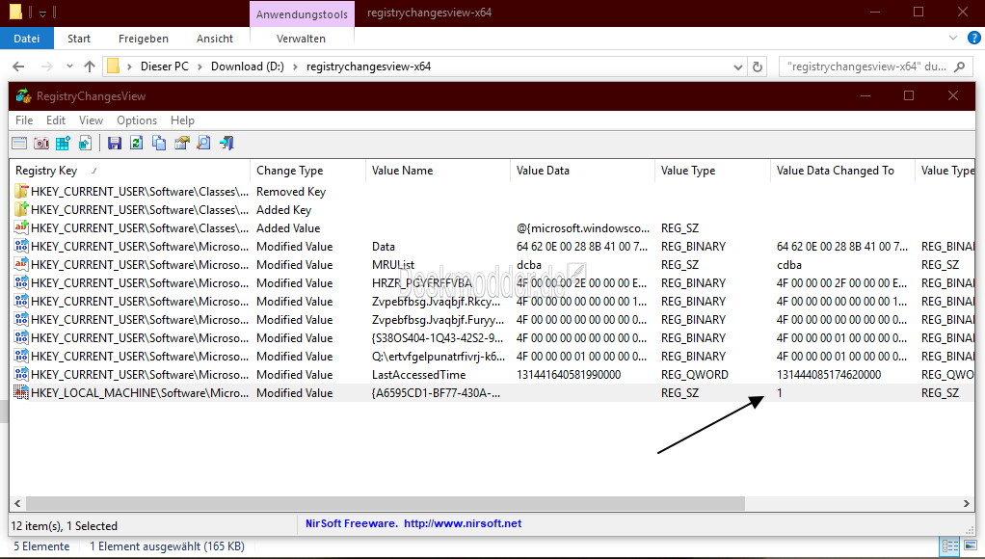Click the horizontal scrollbar thumb
The width and height of the screenshot is (985, 559).
pos(386,503)
